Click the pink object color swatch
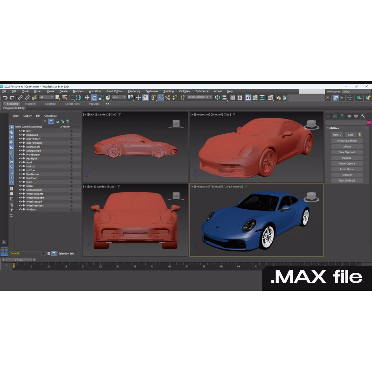Image resolution: width=372 pixels, height=372 pixels. (x=369, y=122)
